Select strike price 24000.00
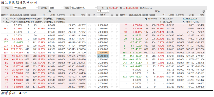The image size is (214, 97). click(103, 32)
